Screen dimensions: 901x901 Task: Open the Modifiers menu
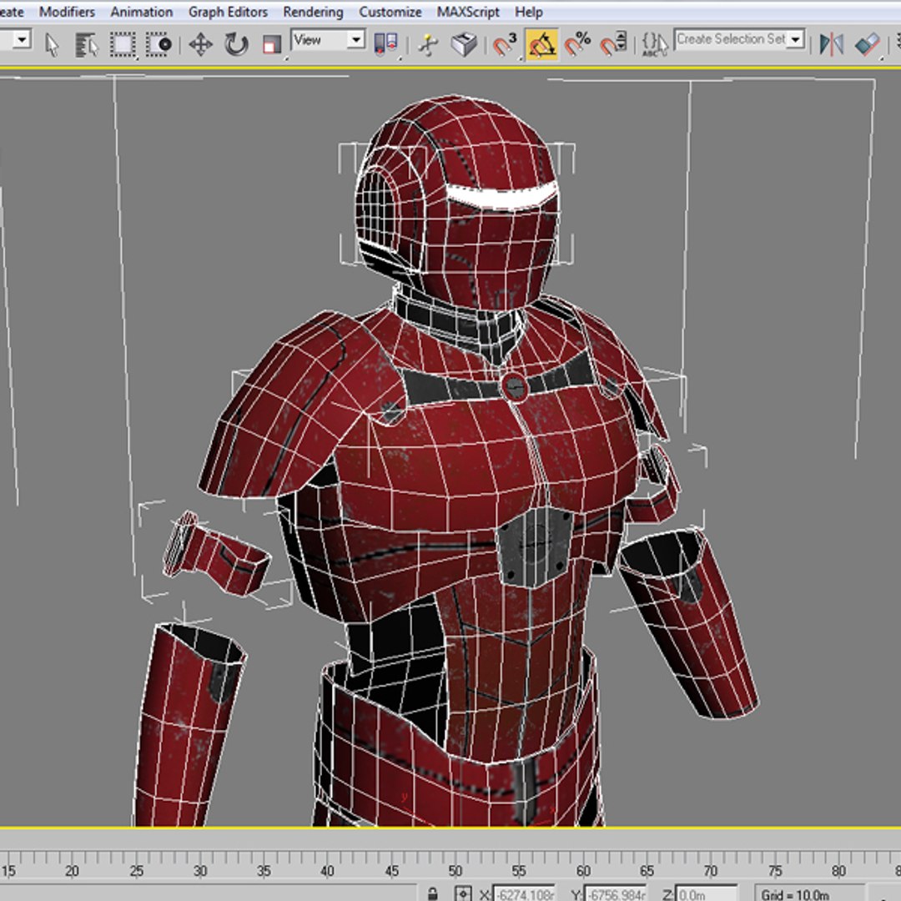click(68, 12)
